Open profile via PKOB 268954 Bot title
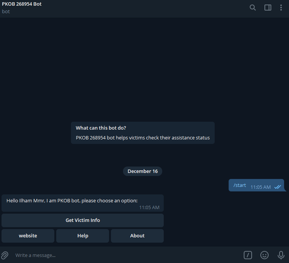The image size is (289, 263). [x=22, y=4]
